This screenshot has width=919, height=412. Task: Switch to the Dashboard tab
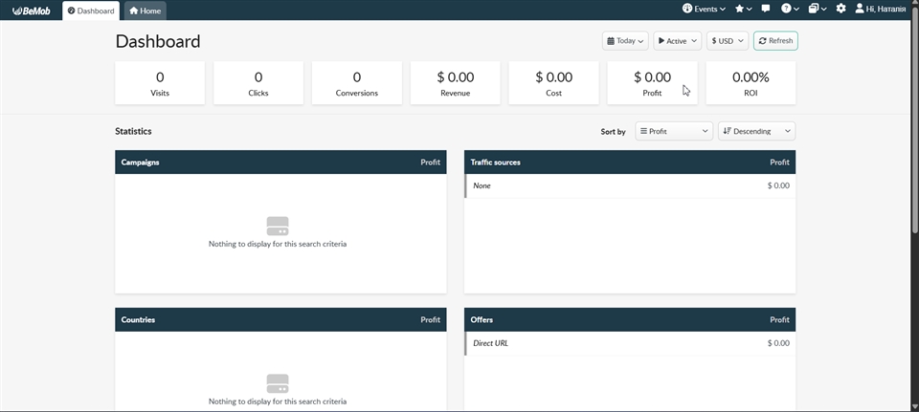pos(91,11)
